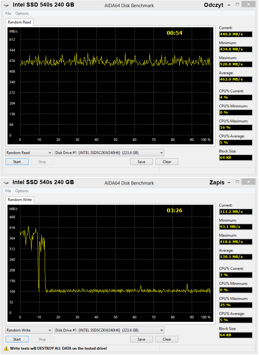This screenshot has height=355, width=259.
Task: Close the upper Odczyt benchmark window
Action: pyautogui.click(x=249, y=4)
